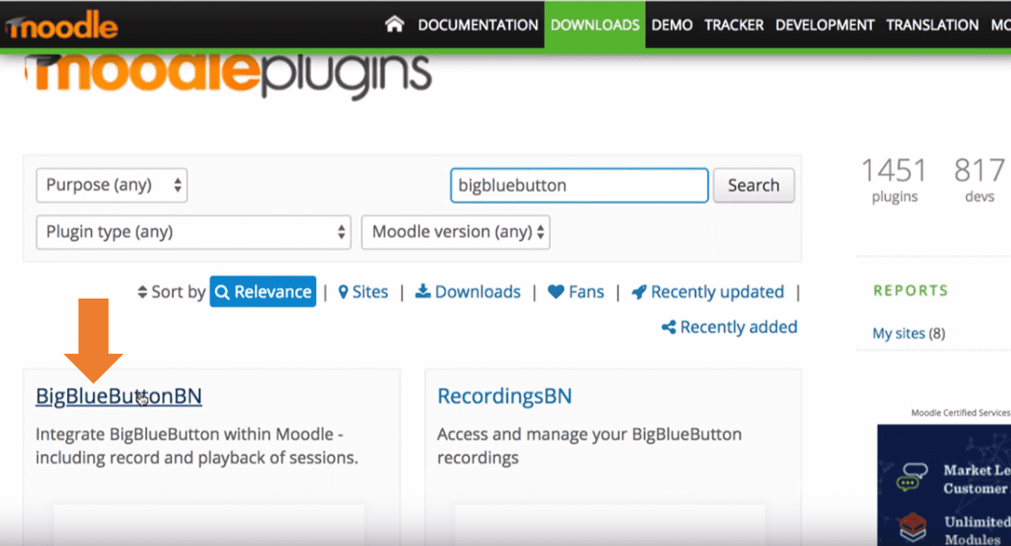Open the DEVELOPMENT menu item
The width and height of the screenshot is (1011, 546).
tap(825, 25)
